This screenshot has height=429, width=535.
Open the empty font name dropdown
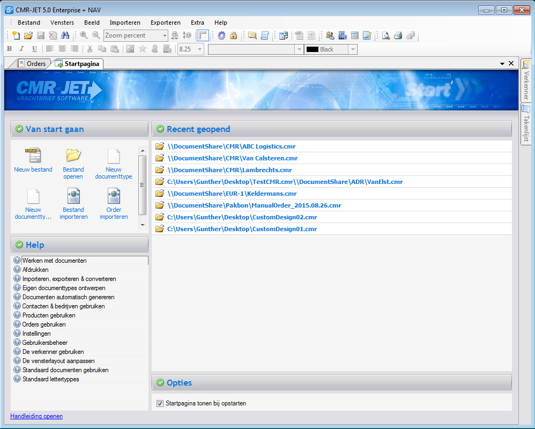299,49
